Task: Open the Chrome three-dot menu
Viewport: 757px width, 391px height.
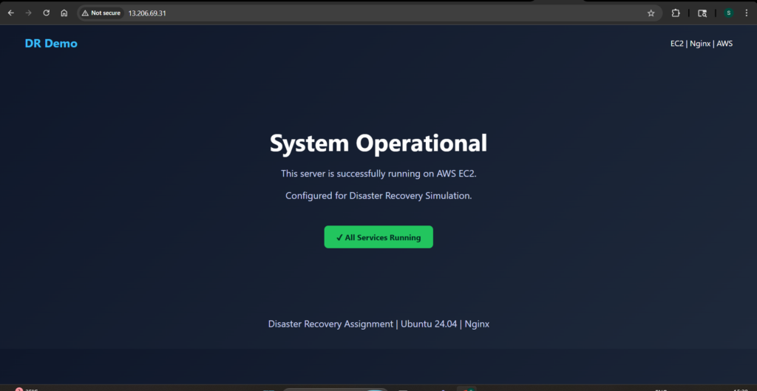Action: tap(746, 13)
